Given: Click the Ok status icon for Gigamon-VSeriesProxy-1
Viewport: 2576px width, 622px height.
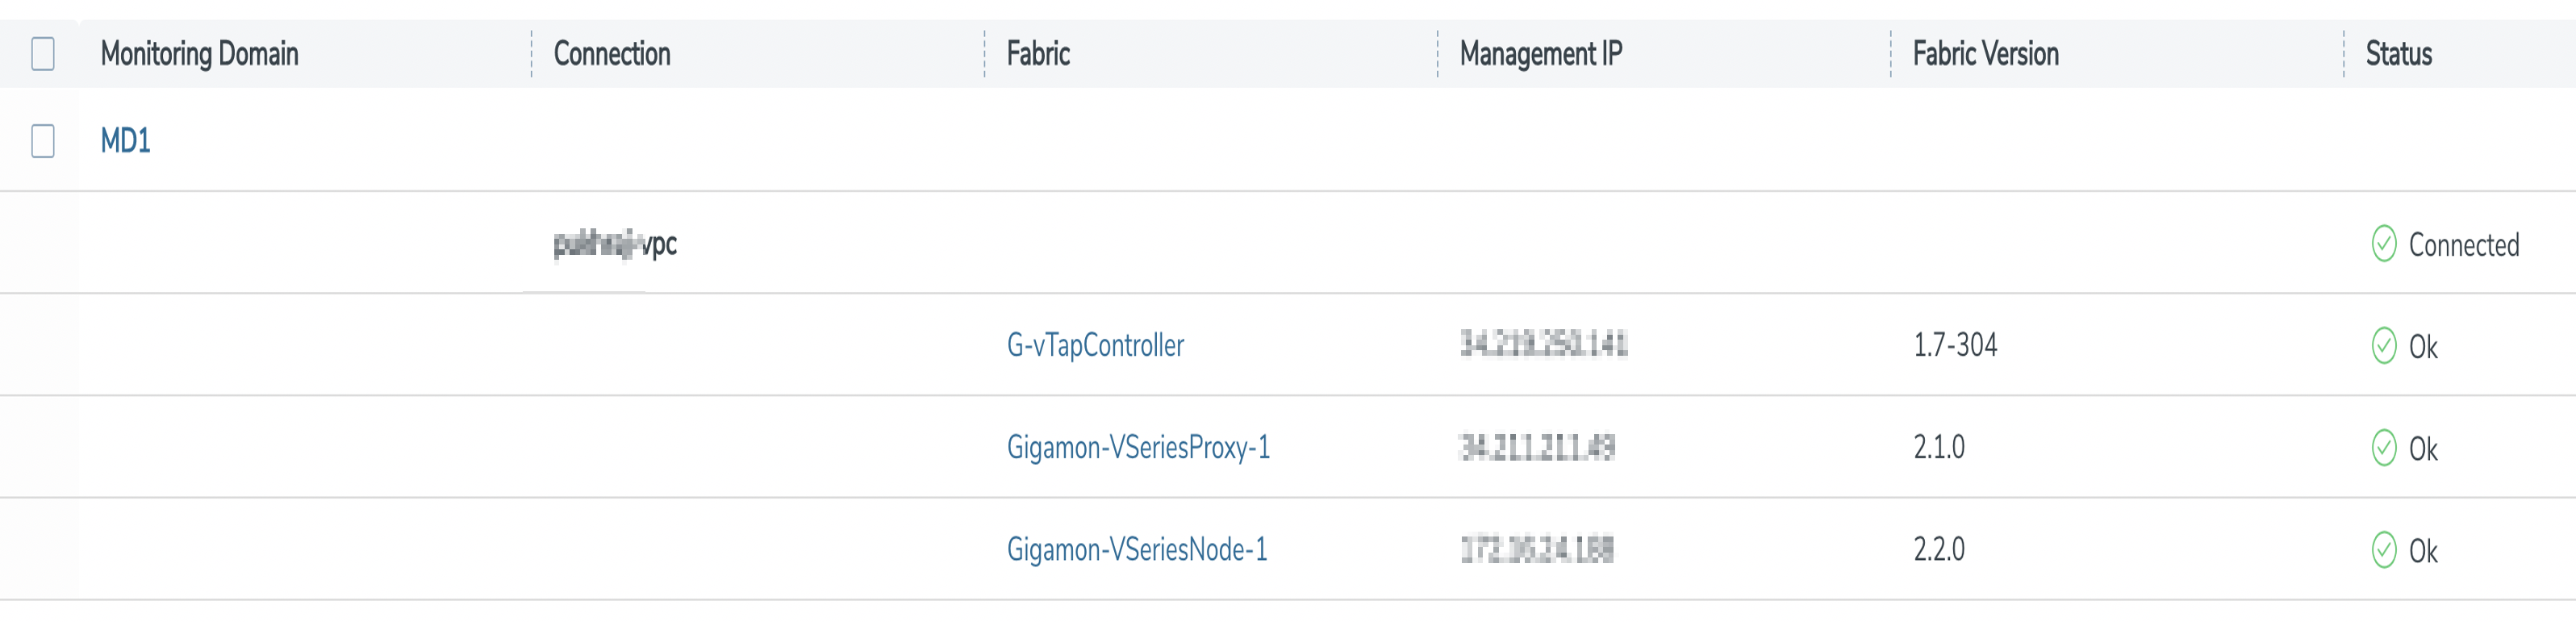Looking at the screenshot, I should point(2384,447).
